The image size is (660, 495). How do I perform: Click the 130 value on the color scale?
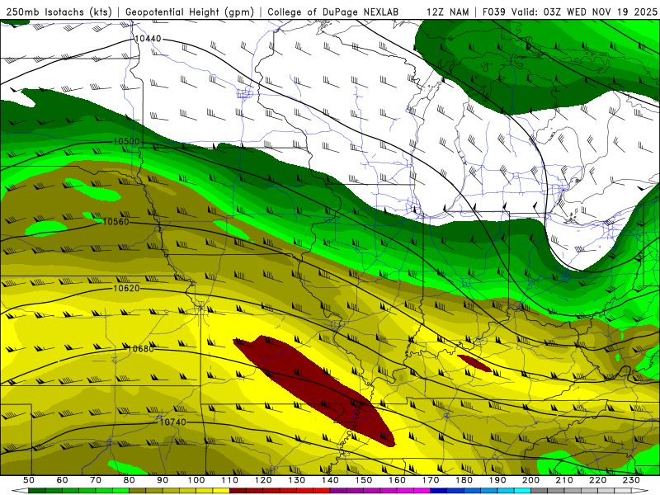click(296, 480)
